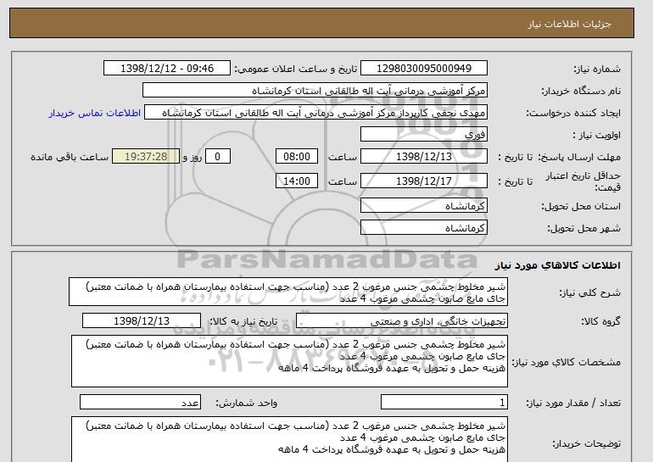Click the public announcement date and time field
The width and height of the screenshot is (653, 462).
[x=166, y=69]
